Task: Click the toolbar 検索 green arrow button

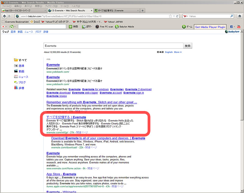Action: [x=70, y=27]
